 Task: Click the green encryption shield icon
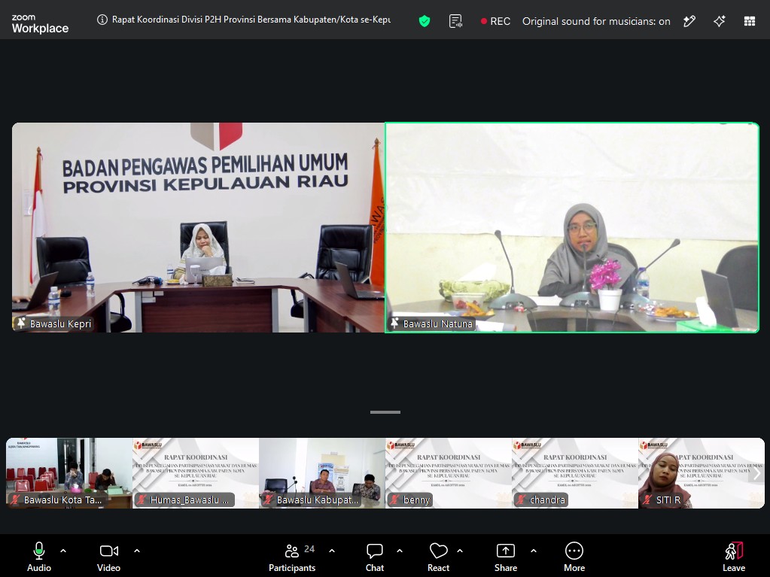tap(425, 21)
